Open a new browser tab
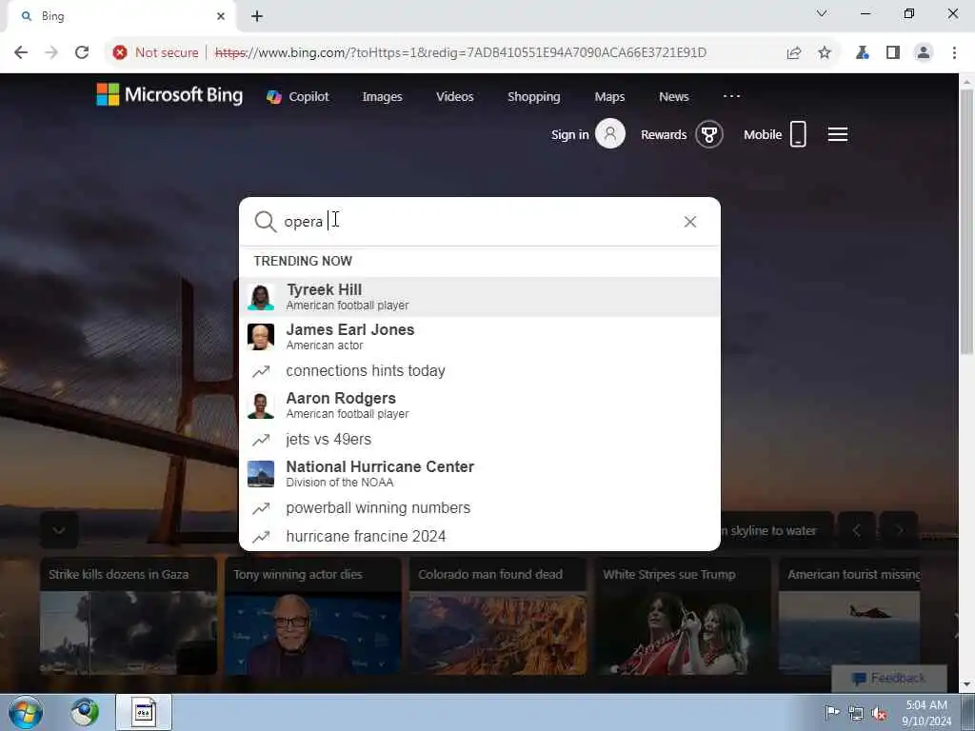Viewport: 975px width, 731px height. tap(257, 16)
